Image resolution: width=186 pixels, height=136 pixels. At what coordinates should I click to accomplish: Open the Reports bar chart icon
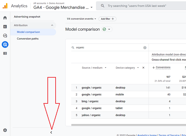[5, 27]
